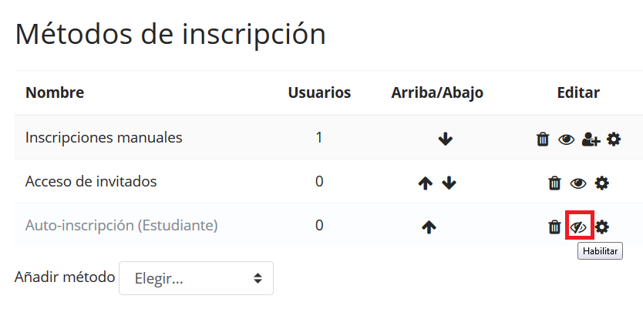Open settings for Inscripciones manuales
The width and height of the screenshot is (643, 309).
point(614,139)
